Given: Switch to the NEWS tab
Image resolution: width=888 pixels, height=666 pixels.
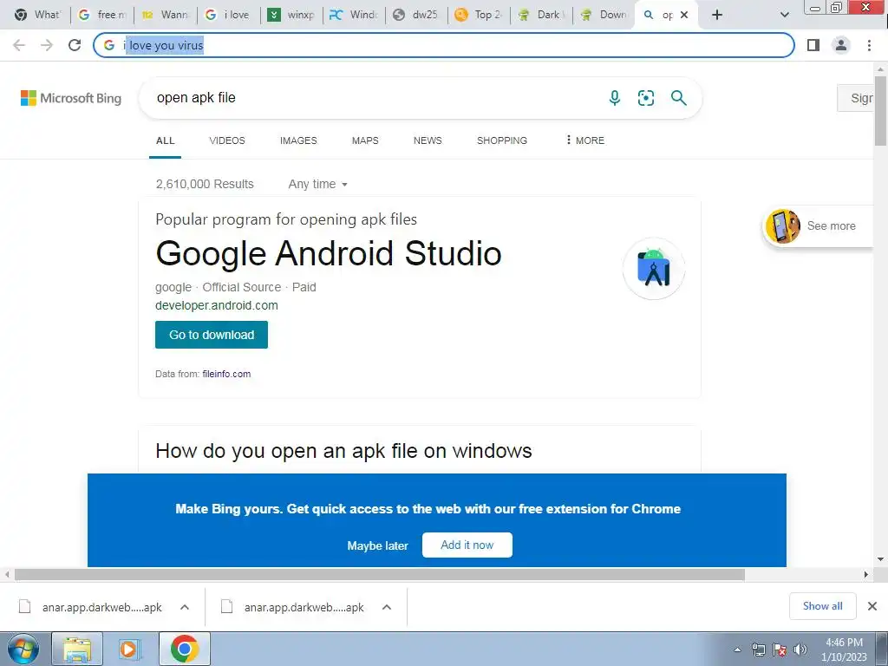Looking at the screenshot, I should [x=428, y=140].
